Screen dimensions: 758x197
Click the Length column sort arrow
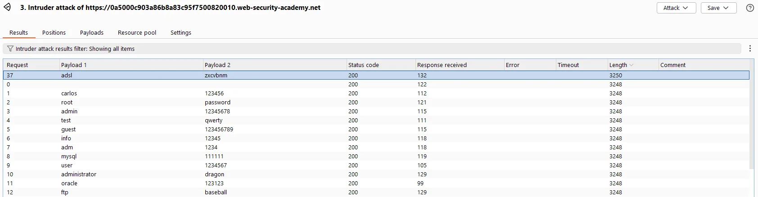coord(632,65)
